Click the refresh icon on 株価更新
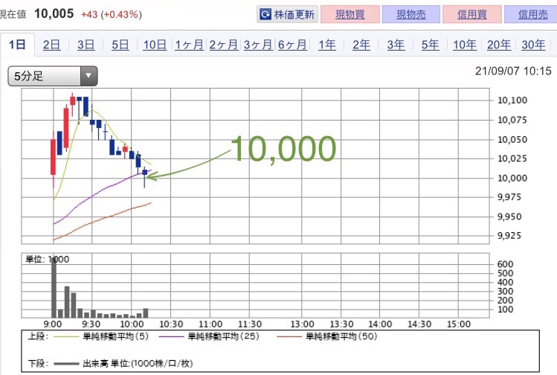Screen dimensions: 557x375 [265, 15]
